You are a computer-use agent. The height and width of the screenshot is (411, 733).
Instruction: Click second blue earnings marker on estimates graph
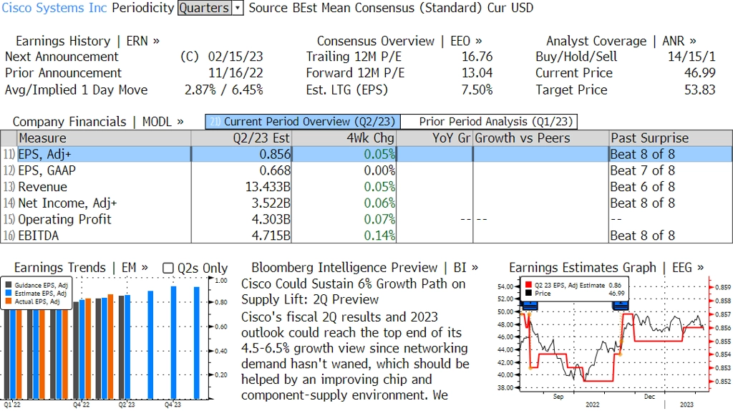pyautogui.click(x=621, y=306)
